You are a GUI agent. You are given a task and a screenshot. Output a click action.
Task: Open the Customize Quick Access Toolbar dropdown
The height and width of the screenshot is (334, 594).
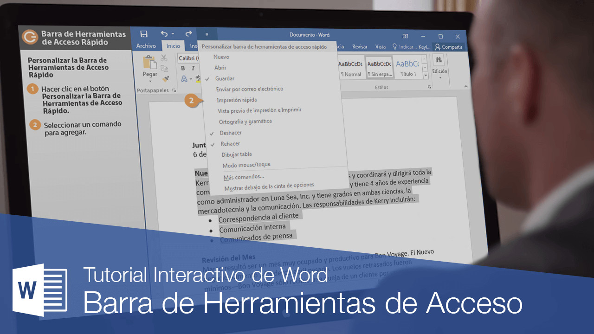[x=207, y=34]
